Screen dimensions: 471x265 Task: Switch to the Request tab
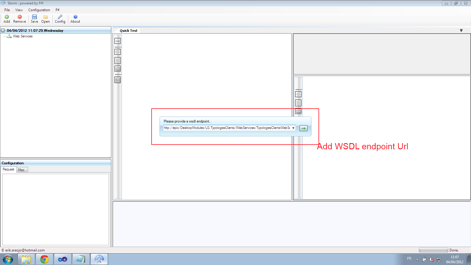coord(9,169)
